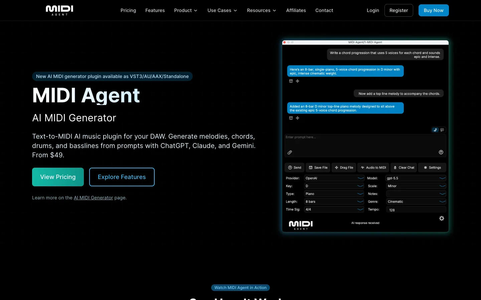
Task: Open the Scale dropdown showing Minor
Action: [416, 186]
